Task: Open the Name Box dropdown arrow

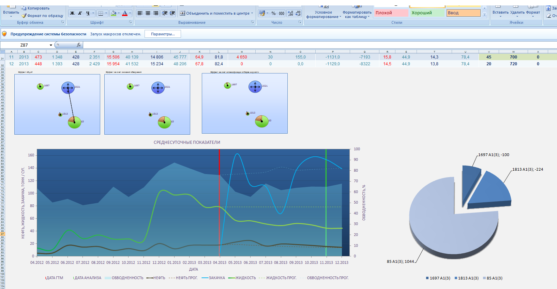Action: (51, 45)
